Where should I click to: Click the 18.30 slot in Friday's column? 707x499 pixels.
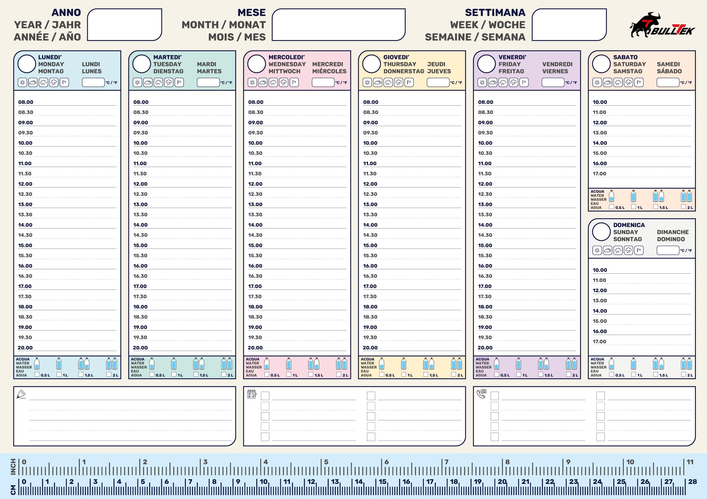(x=527, y=317)
